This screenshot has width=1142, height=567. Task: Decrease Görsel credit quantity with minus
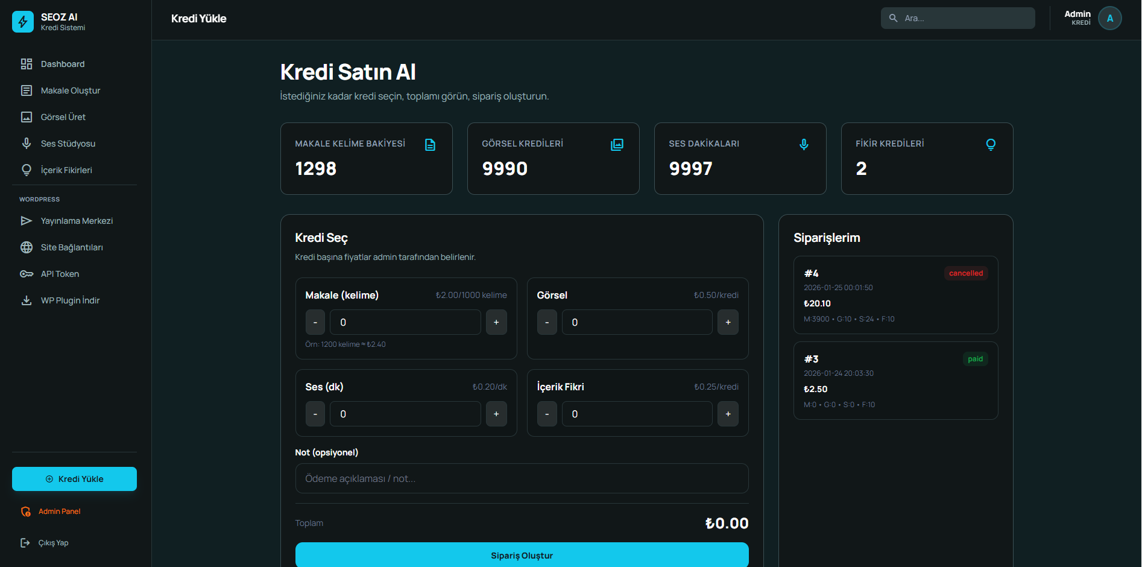547,322
